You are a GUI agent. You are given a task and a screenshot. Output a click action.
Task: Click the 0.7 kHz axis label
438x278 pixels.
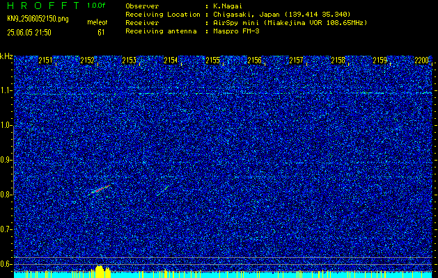tap(6, 229)
